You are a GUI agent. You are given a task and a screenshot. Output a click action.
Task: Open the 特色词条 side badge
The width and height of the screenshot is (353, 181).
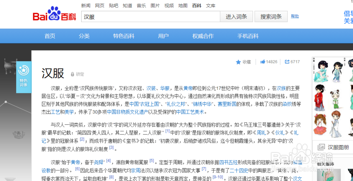(24, 77)
